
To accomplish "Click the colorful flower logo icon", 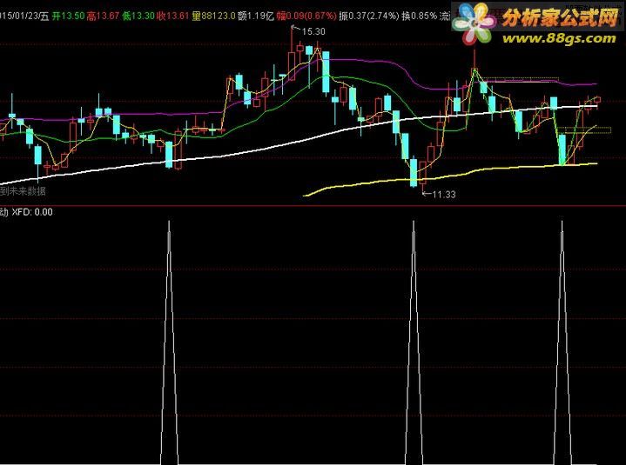I will (x=476, y=23).
